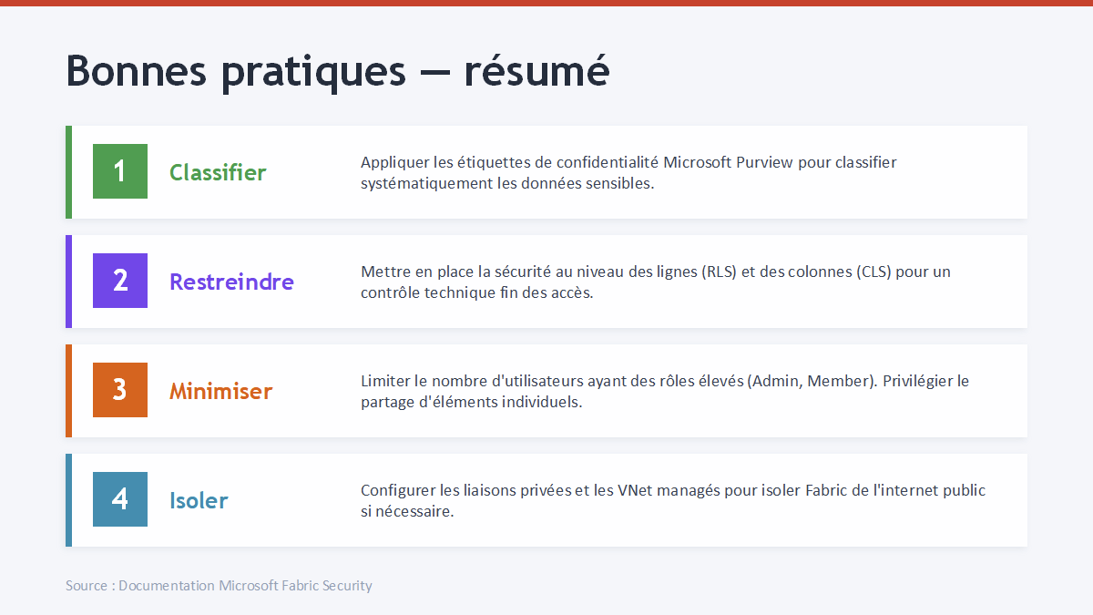Select the "Isoler" heading
1093x615 pixels.
199,500
